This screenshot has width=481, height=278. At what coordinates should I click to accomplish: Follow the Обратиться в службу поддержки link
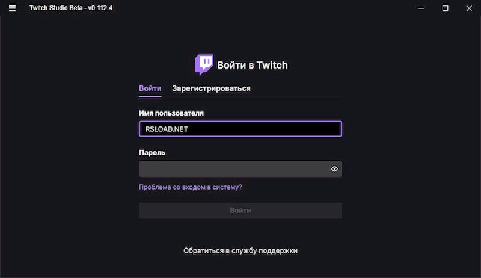point(240,250)
